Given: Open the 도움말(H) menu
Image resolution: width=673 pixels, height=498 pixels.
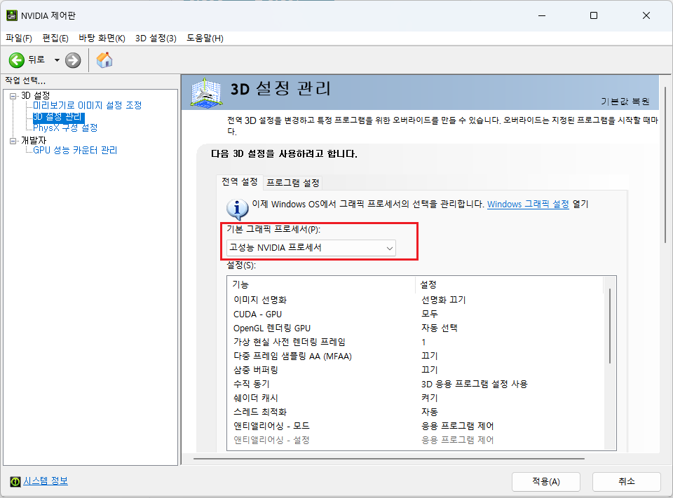Looking at the screenshot, I should coord(205,39).
